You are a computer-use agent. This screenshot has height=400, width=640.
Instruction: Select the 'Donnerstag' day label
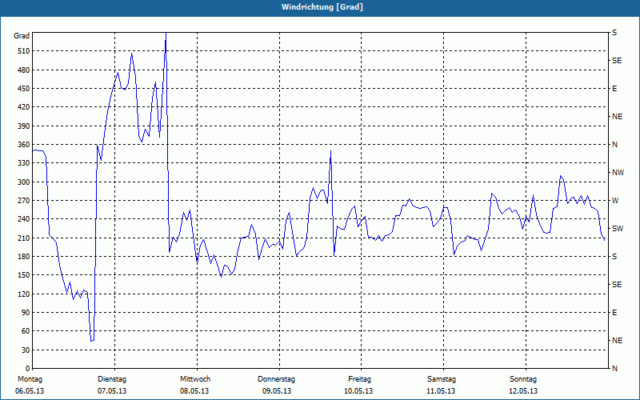click(x=276, y=379)
